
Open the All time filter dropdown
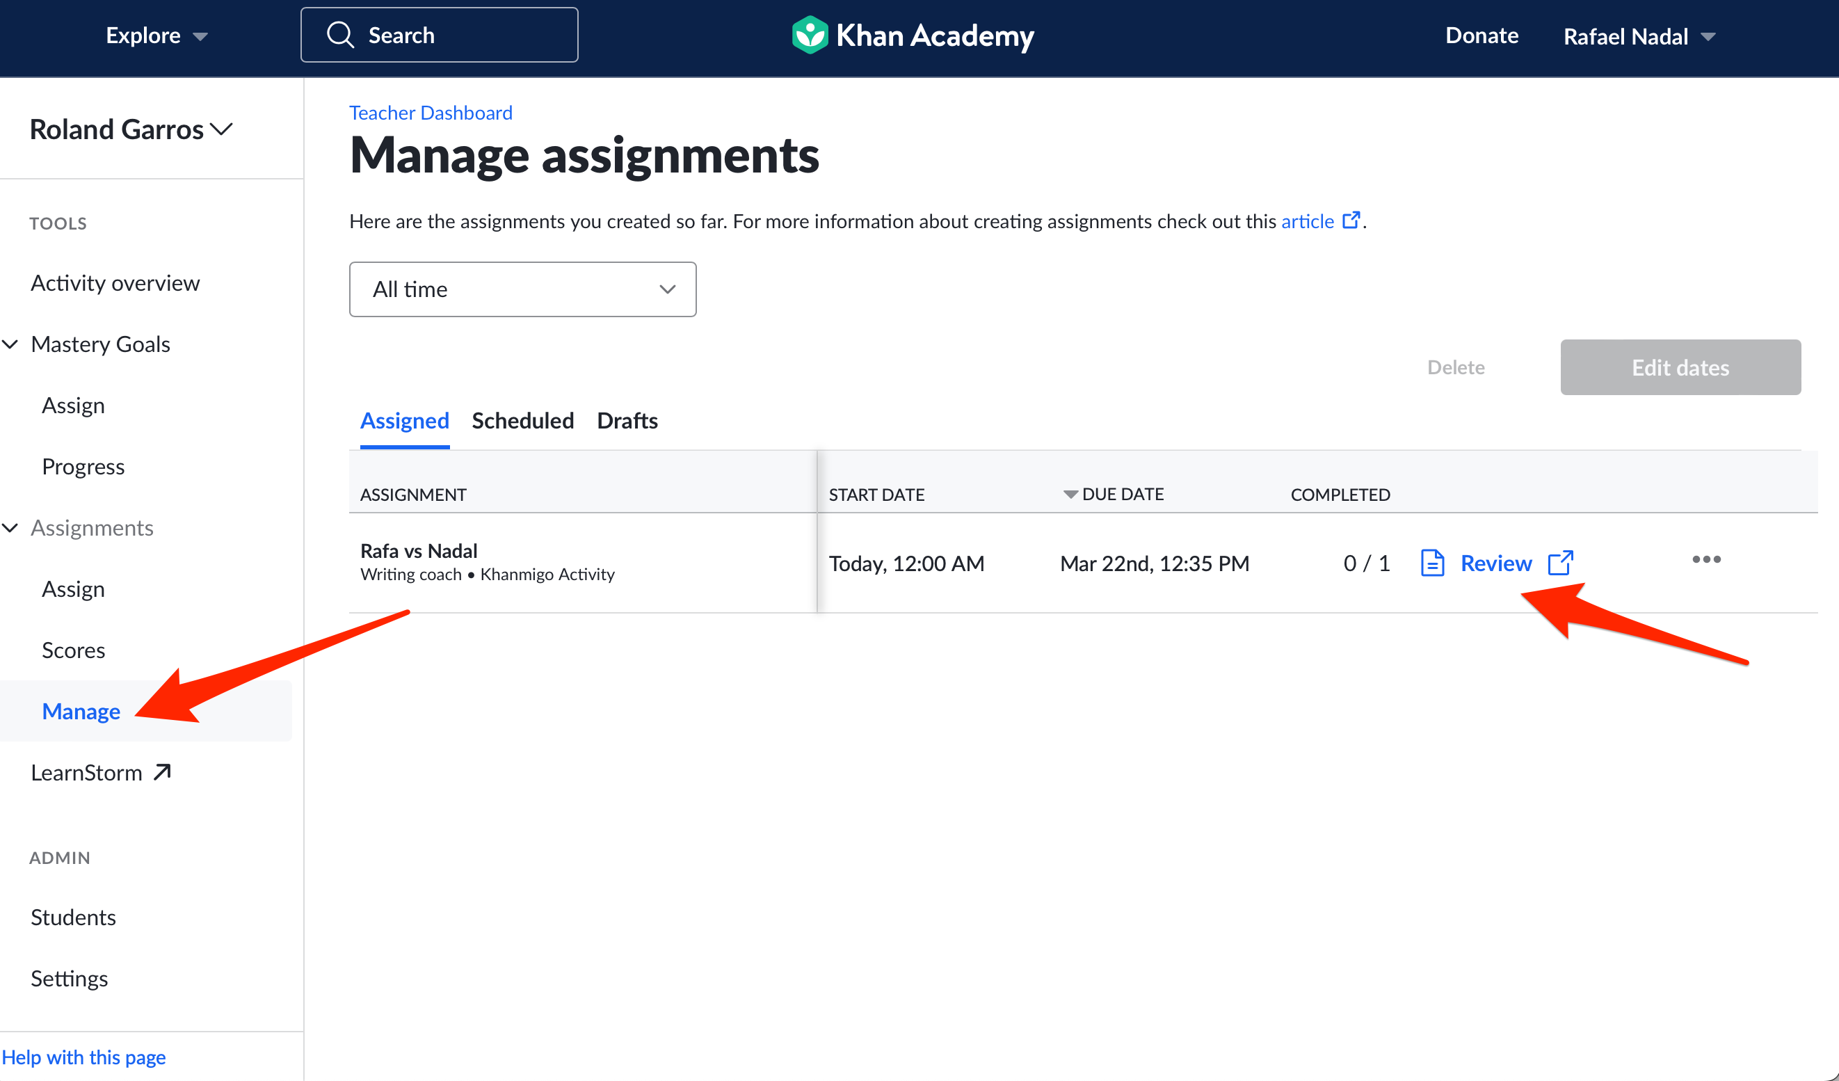[522, 289]
